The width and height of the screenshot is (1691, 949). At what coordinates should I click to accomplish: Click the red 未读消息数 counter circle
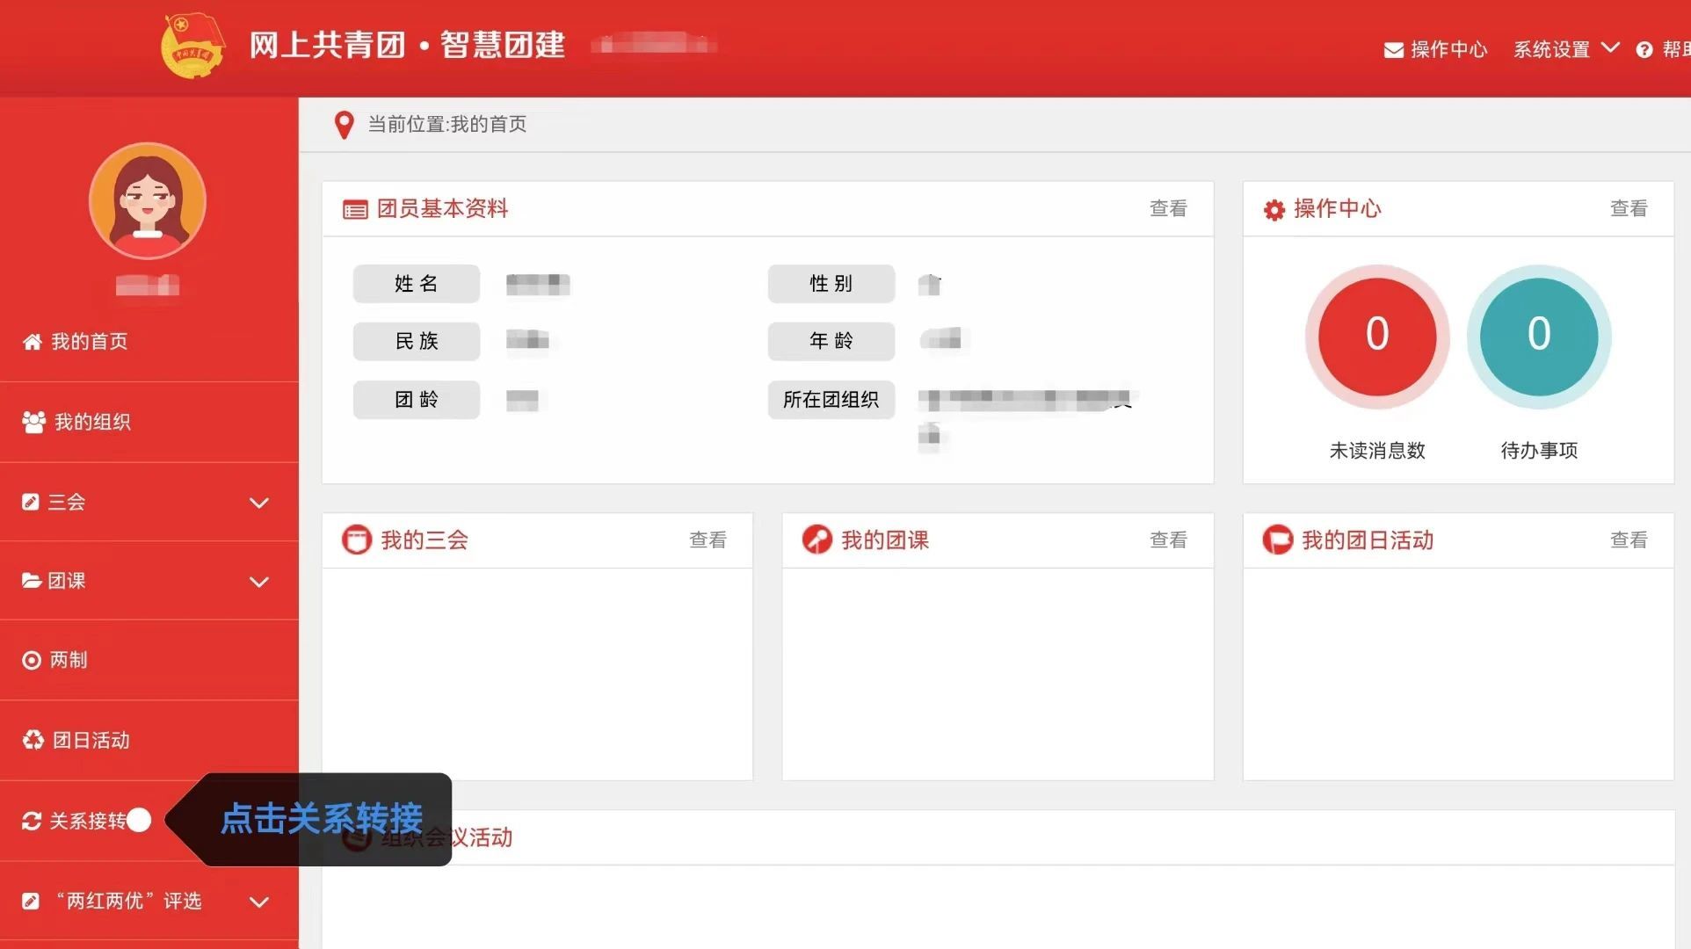click(1376, 336)
